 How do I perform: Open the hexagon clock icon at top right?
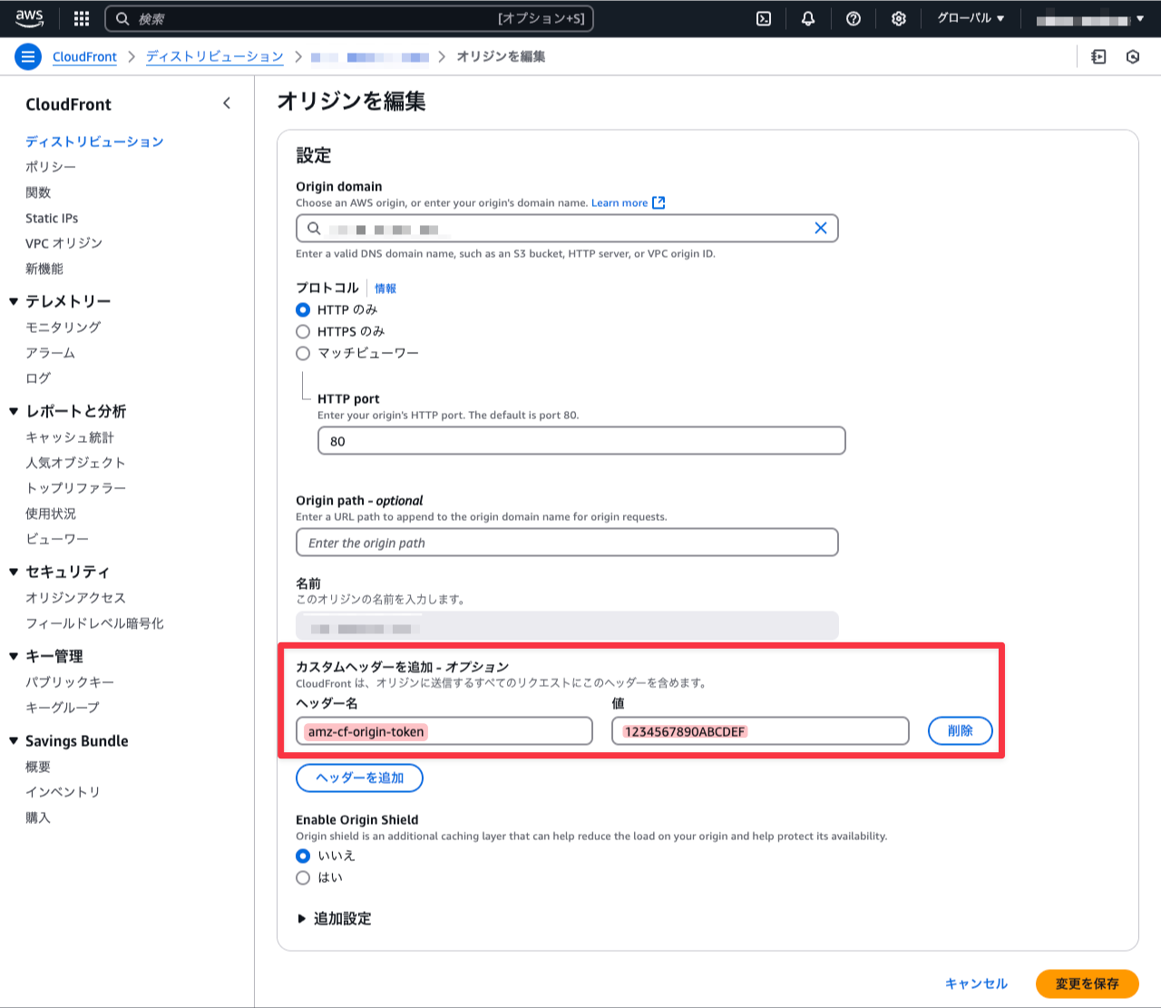[1133, 56]
